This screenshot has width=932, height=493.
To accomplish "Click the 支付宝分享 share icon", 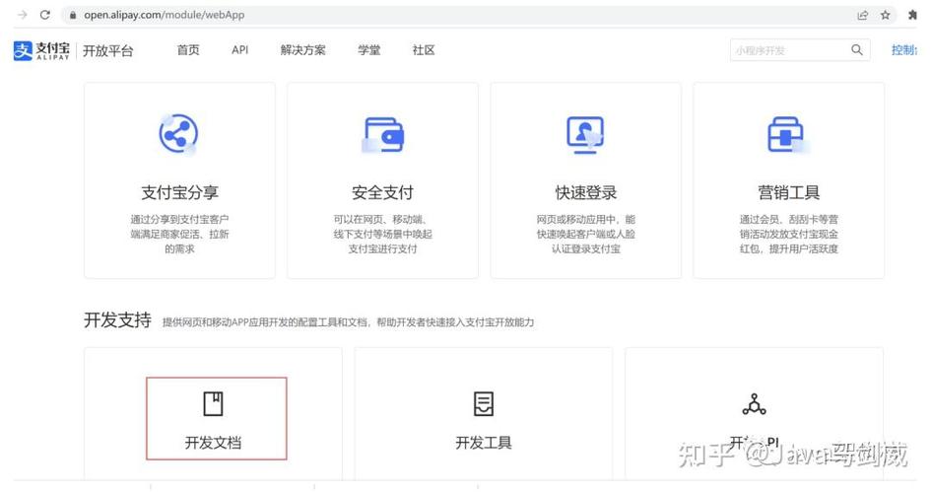I will tap(178, 133).
